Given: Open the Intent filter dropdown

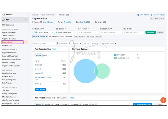Looking at the screenshot, I should pos(95,43).
